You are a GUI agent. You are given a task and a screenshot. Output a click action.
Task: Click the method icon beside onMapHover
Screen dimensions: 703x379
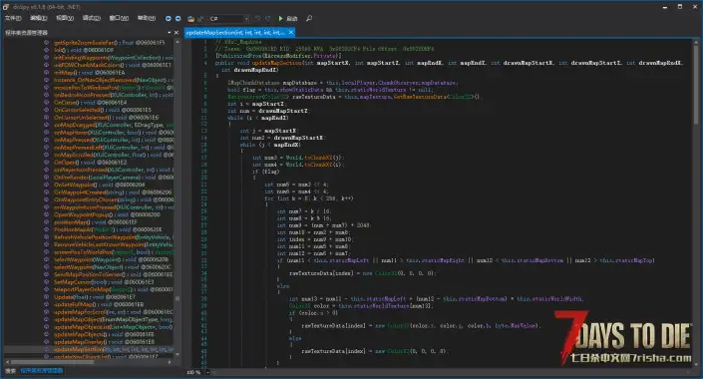46,133
